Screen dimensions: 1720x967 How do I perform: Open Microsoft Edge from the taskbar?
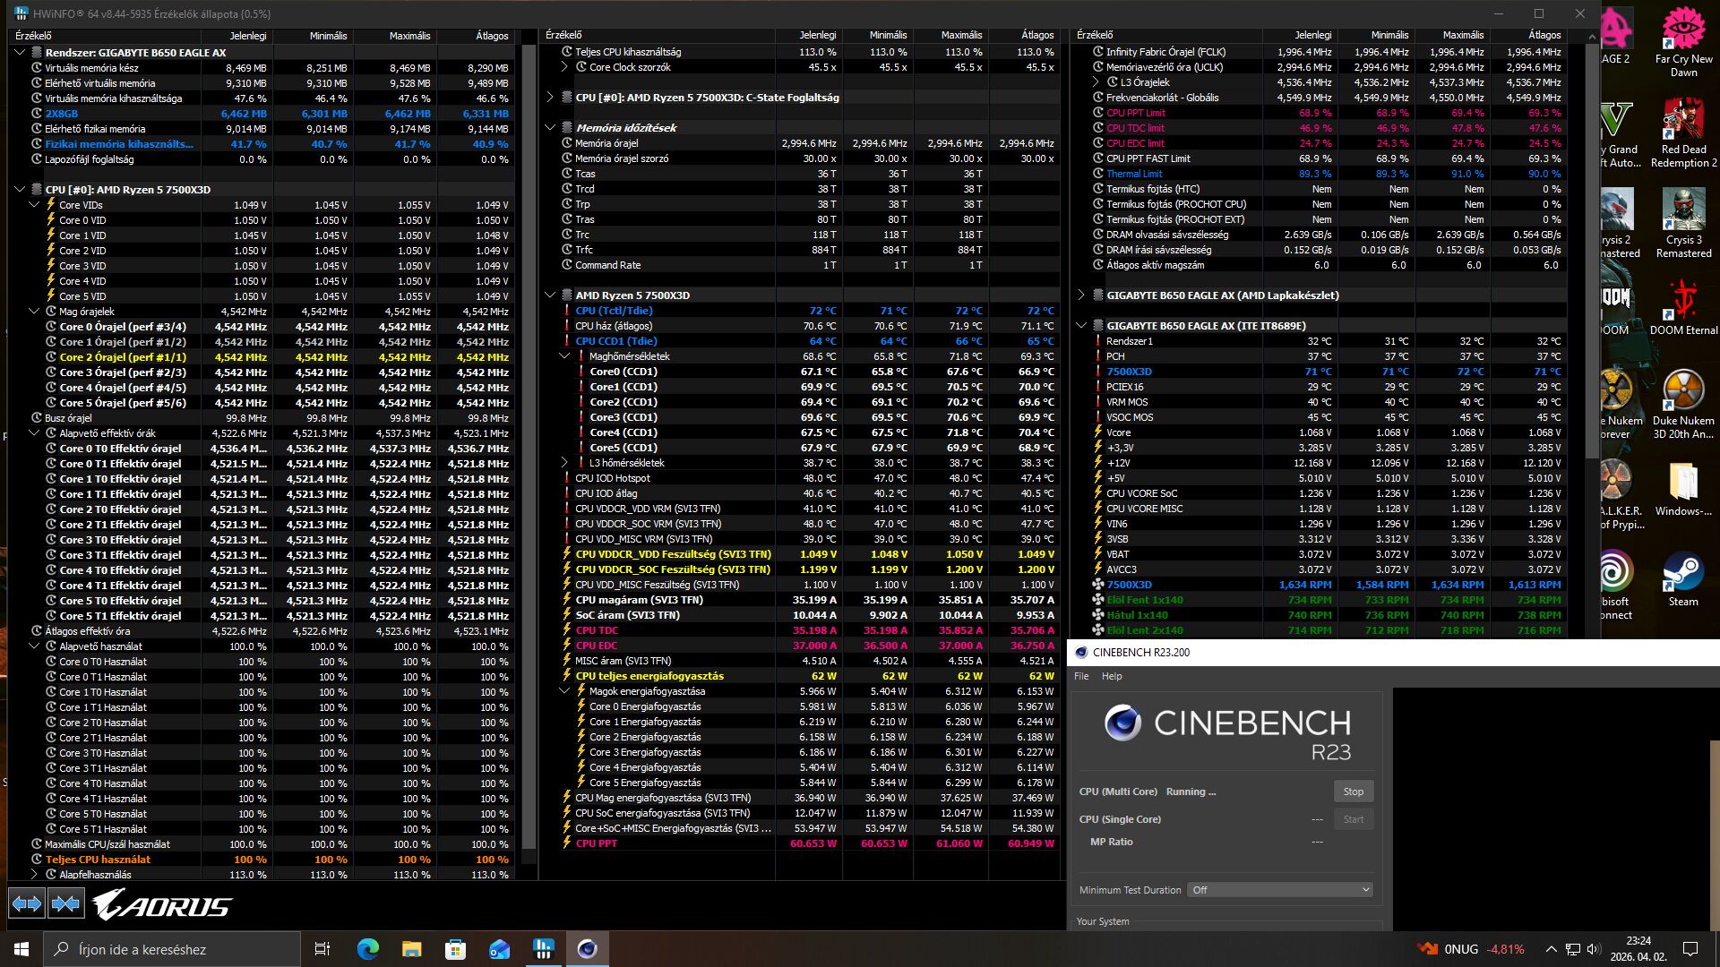pos(367,949)
